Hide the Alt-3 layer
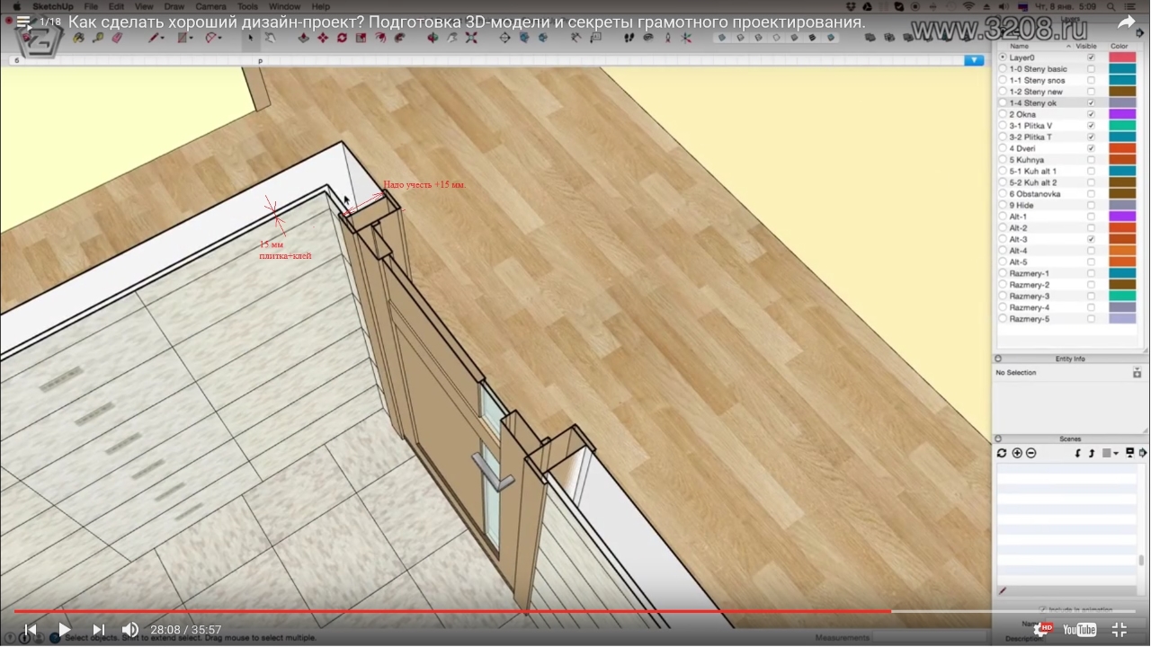 click(x=1092, y=240)
